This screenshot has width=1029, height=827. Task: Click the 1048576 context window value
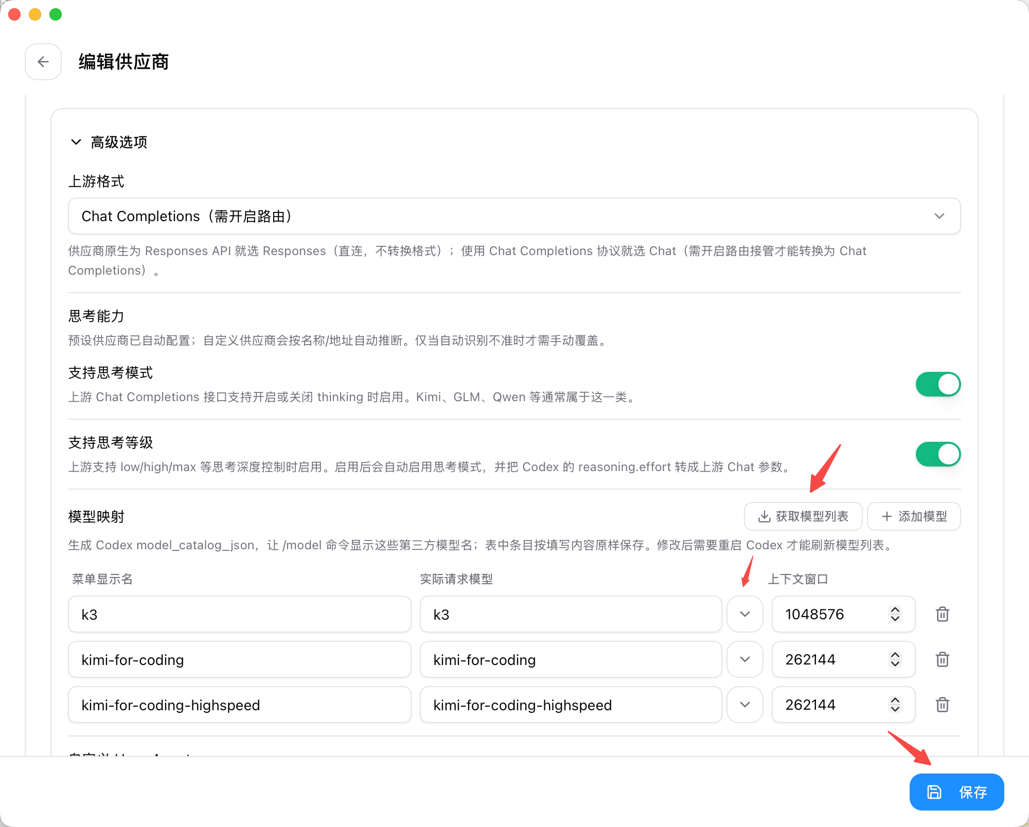(x=814, y=614)
